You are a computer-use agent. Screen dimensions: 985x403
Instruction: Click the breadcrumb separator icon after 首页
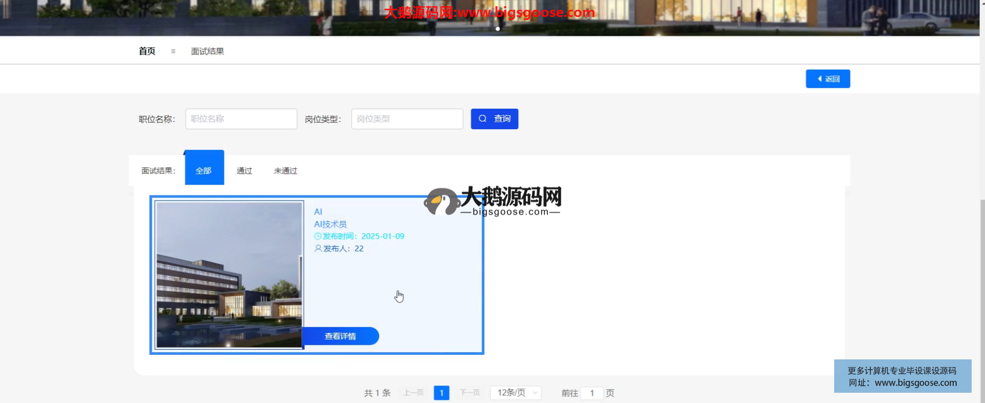[x=173, y=51]
